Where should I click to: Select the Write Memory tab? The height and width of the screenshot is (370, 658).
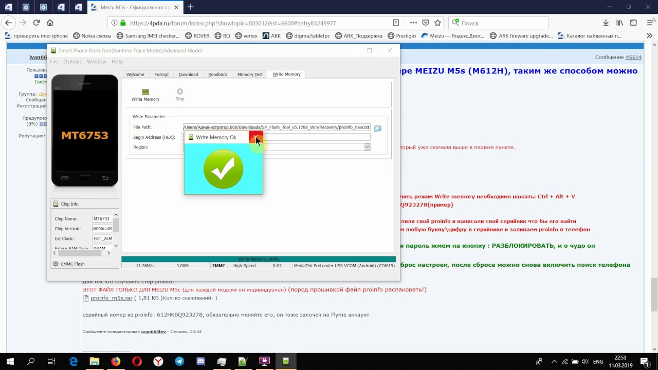pos(286,74)
